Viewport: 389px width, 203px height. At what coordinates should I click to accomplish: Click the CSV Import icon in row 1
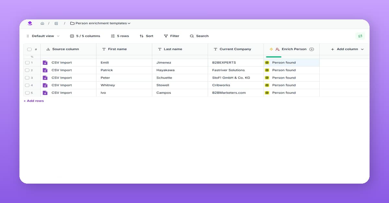click(x=45, y=62)
